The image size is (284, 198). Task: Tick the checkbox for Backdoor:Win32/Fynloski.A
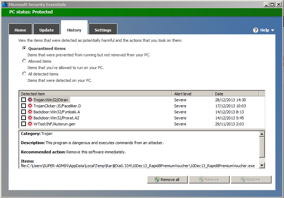tap(23, 112)
